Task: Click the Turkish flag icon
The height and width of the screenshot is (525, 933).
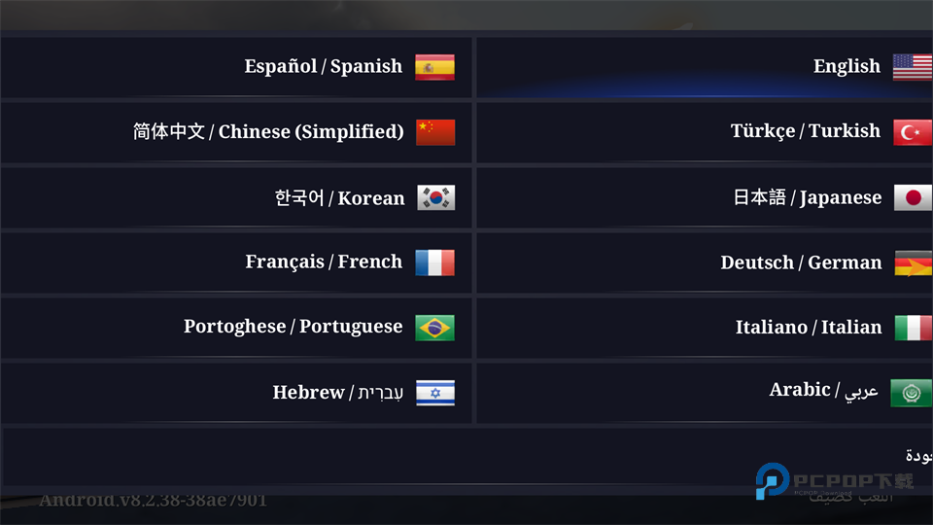Action: click(912, 132)
